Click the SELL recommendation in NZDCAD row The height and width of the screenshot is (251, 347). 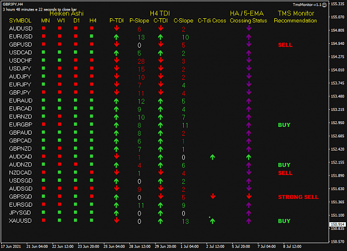[x=285, y=173]
